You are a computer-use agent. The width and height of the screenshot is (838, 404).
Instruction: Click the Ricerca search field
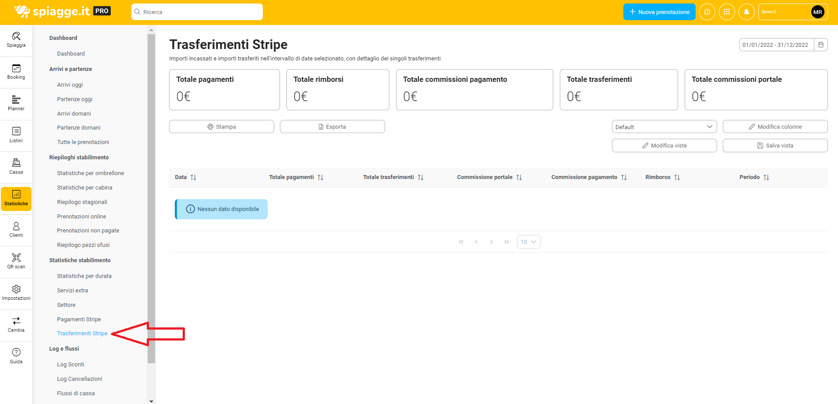197,12
